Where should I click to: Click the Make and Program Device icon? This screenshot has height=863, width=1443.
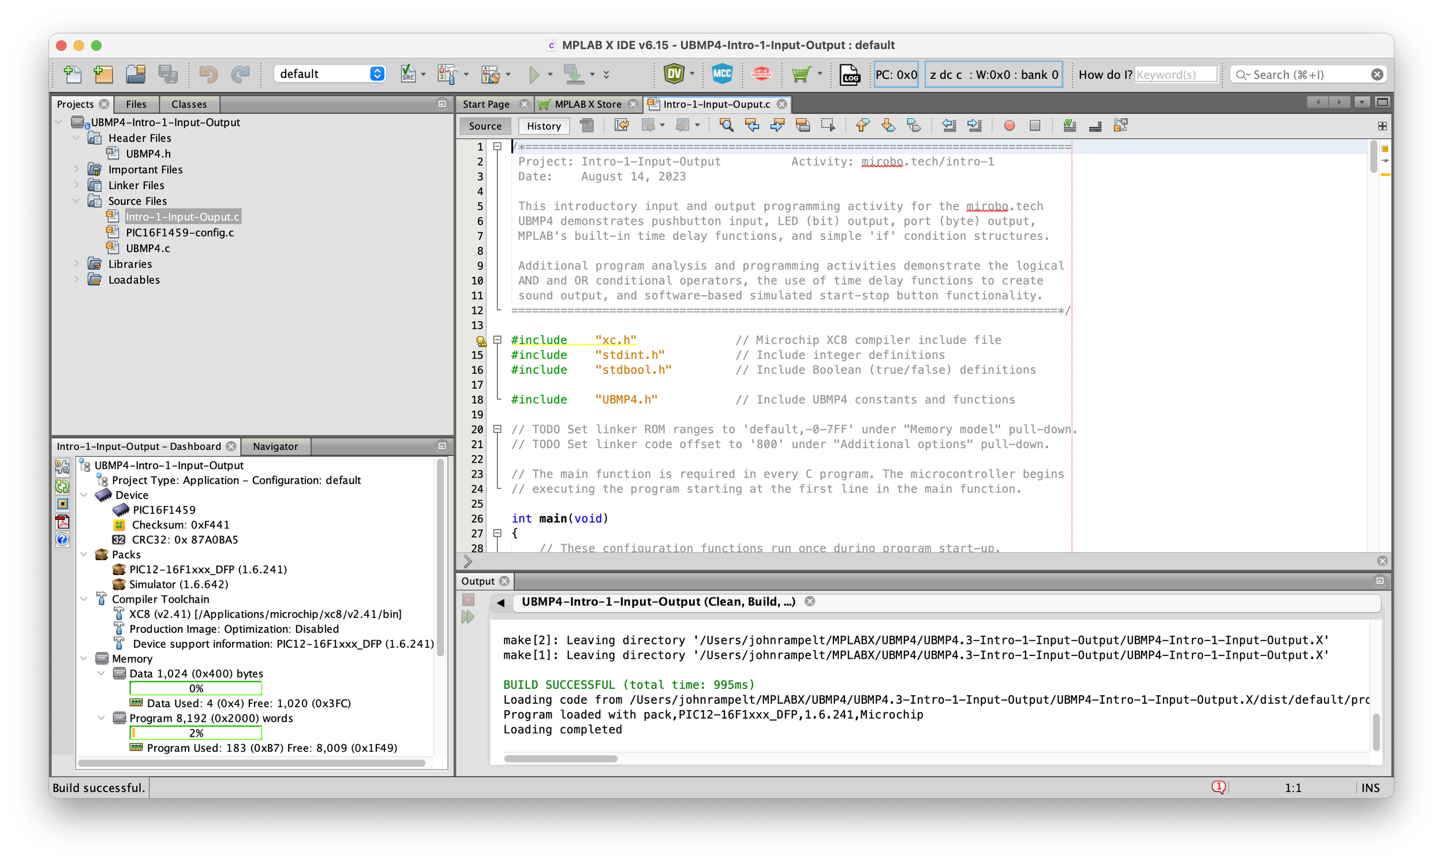point(574,74)
